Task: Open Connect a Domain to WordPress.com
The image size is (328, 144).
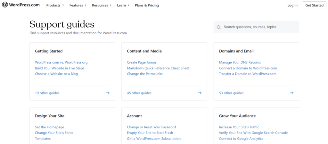Action: 248,68
